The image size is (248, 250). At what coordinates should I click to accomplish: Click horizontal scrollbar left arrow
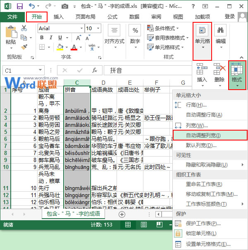[x=158, y=214]
